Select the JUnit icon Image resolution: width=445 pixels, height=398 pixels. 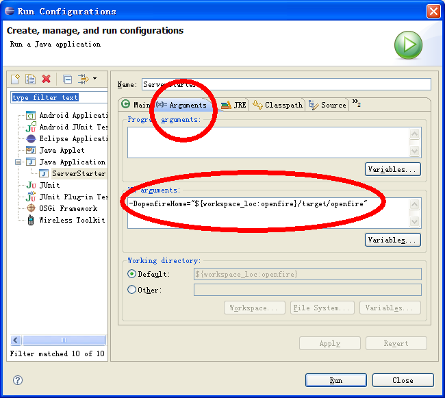(x=31, y=185)
